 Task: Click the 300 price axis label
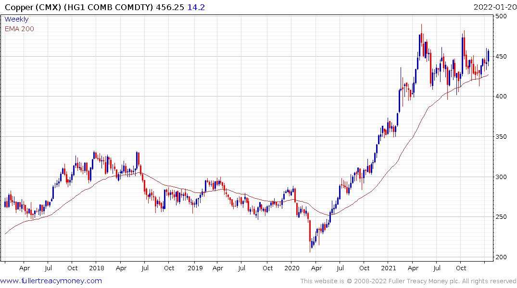(x=501, y=177)
